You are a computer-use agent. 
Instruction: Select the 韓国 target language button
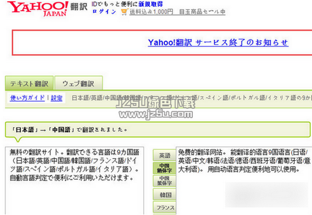tap(165, 195)
